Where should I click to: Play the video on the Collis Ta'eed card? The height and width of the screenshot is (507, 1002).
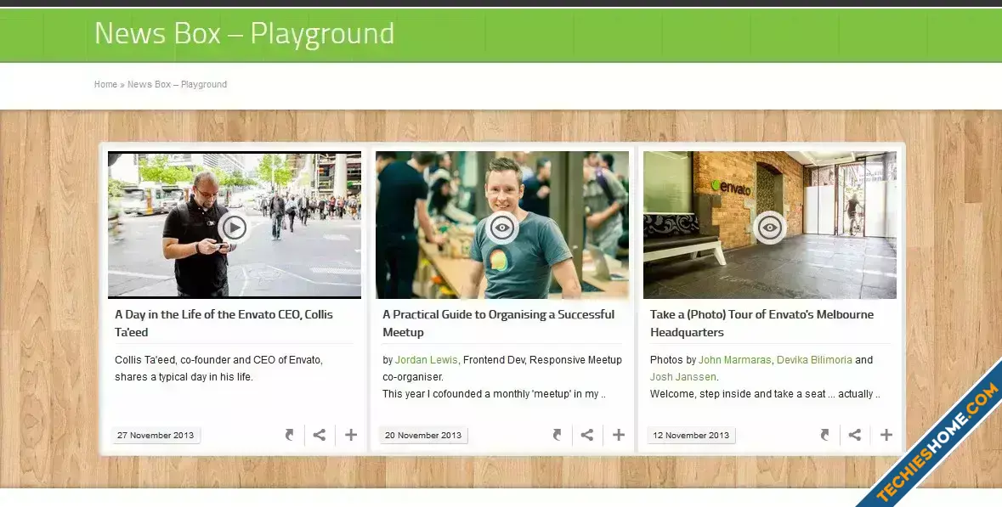(234, 227)
